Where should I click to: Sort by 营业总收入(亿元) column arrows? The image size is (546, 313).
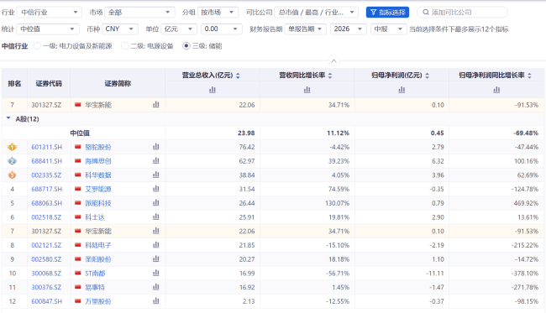point(238,76)
